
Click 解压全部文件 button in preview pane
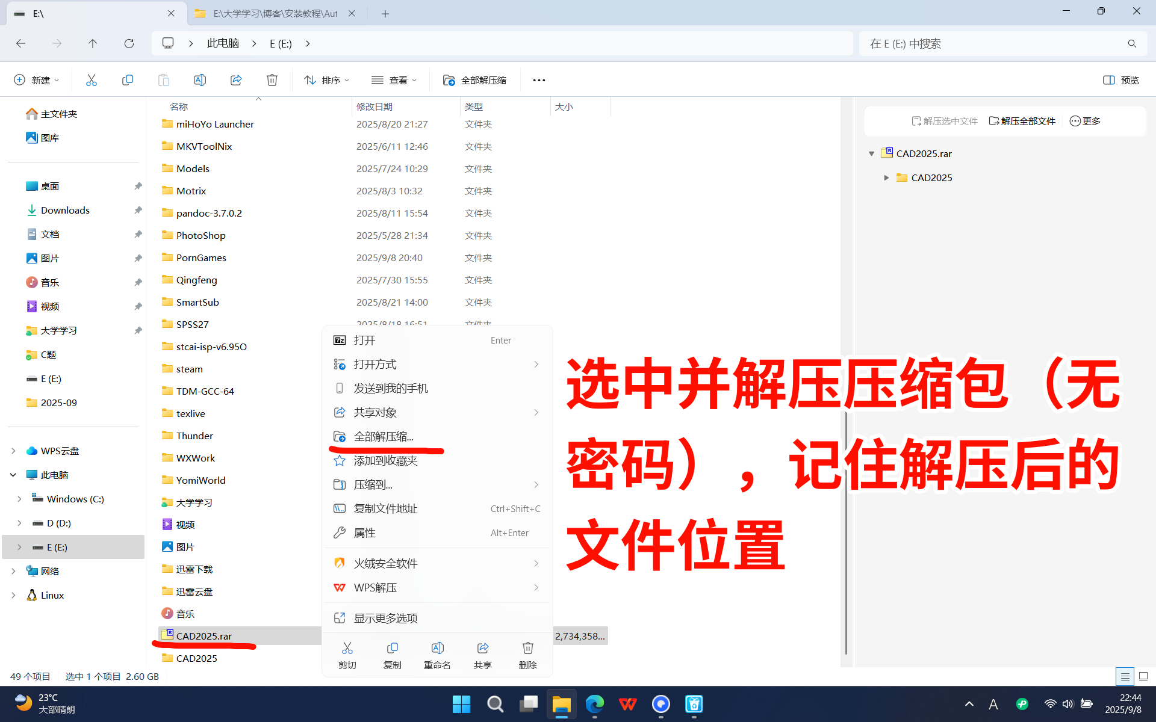(1022, 121)
